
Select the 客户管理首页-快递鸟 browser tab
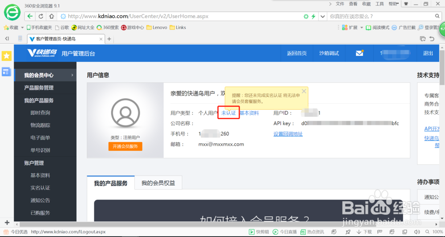click(x=66, y=39)
